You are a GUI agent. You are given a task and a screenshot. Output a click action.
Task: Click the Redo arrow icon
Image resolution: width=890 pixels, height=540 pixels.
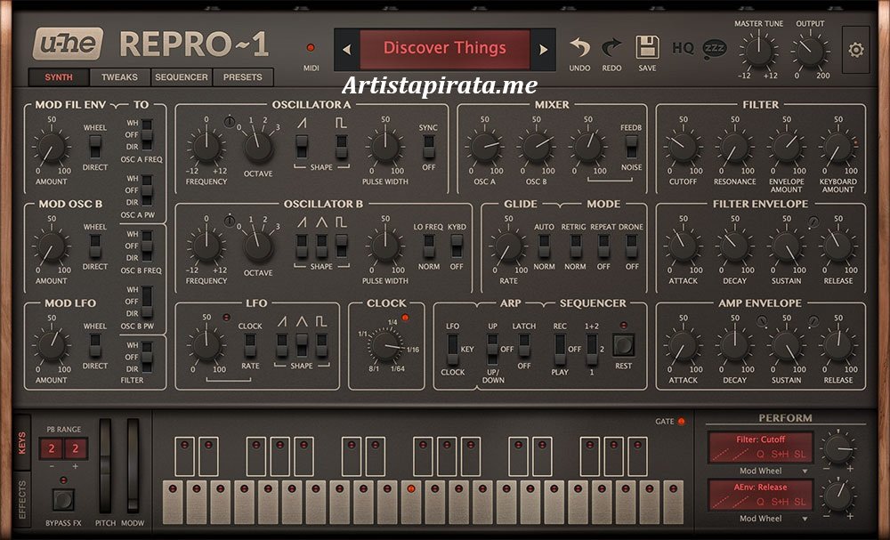[612, 49]
